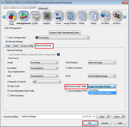Open the Composite Overprint dropdown
The image size is (129, 127).
tap(47, 82)
